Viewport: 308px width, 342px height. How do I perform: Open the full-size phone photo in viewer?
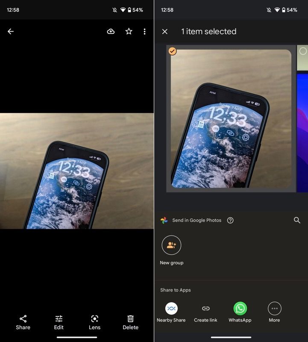(77, 171)
